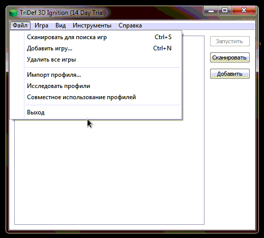Viewport: 264px width, 238px height.
Task: Open the Справка menu
Action: (130, 25)
